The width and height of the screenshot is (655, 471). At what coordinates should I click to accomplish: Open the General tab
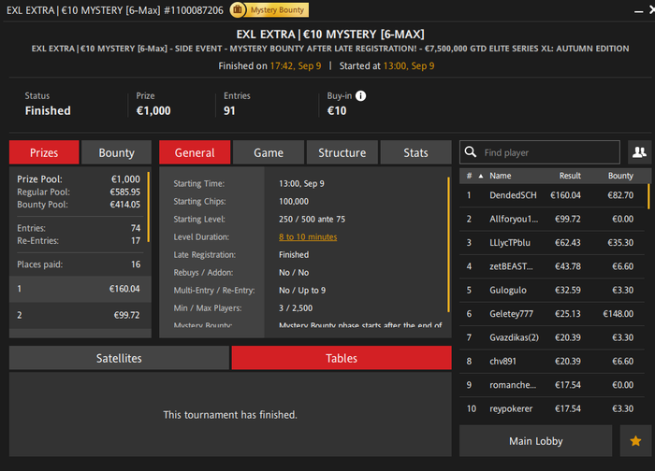tap(195, 152)
